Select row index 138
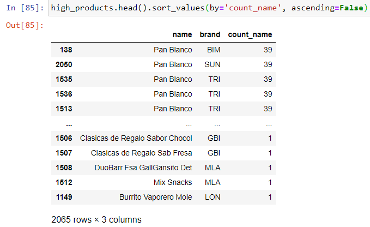This screenshot has height=227, width=370. 66,50
